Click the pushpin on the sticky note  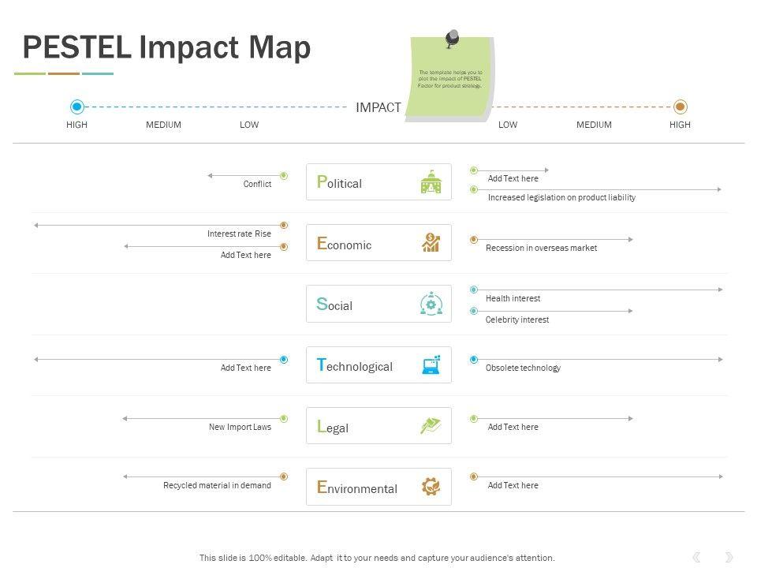[x=452, y=38]
